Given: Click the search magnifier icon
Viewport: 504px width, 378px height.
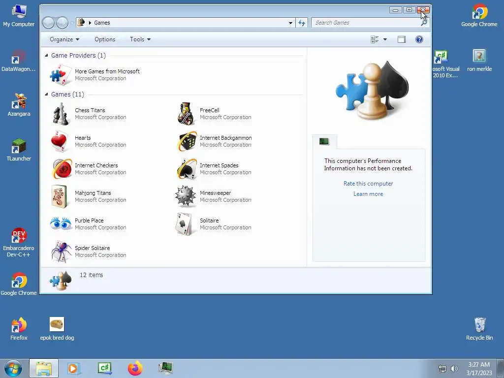Looking at the screenshot, I should (424, 23).
